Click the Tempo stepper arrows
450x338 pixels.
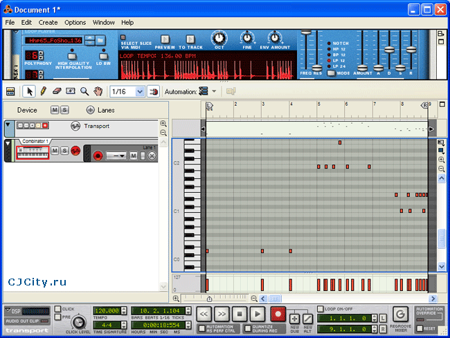[124, 311]
